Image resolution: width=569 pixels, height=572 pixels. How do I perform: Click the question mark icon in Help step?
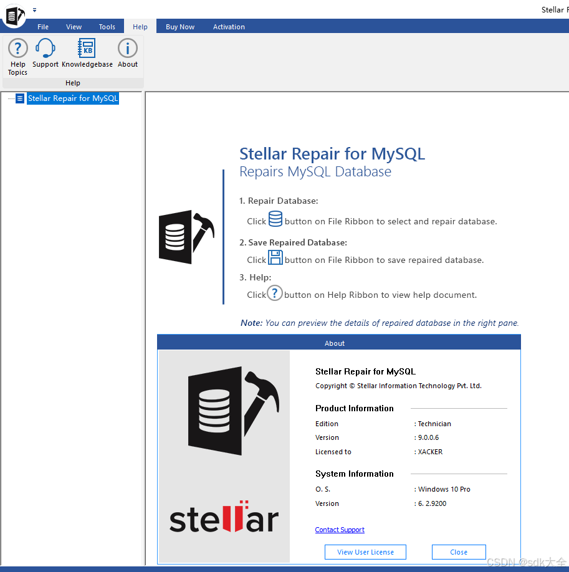pyautogui.click(x=274, y=293)
